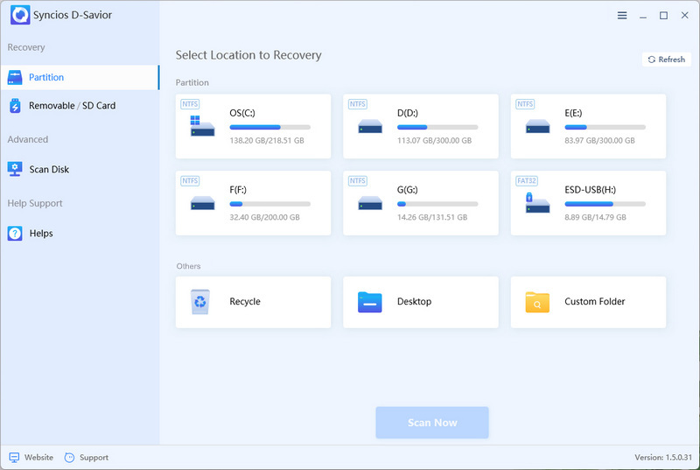Select the G(G:) partition drive icon
Screen dimensions: 700x470
369,204
